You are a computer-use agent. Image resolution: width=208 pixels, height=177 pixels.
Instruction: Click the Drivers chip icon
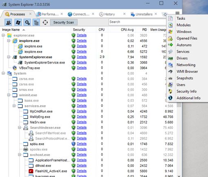pyautogui.click(x=170, y=58)
